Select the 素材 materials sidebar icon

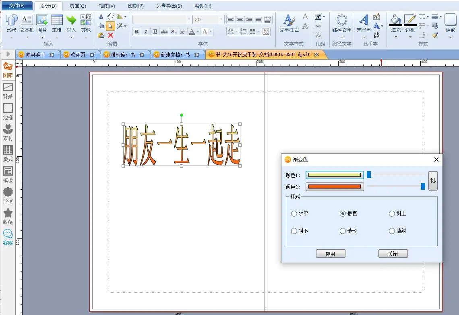point(8,132)
